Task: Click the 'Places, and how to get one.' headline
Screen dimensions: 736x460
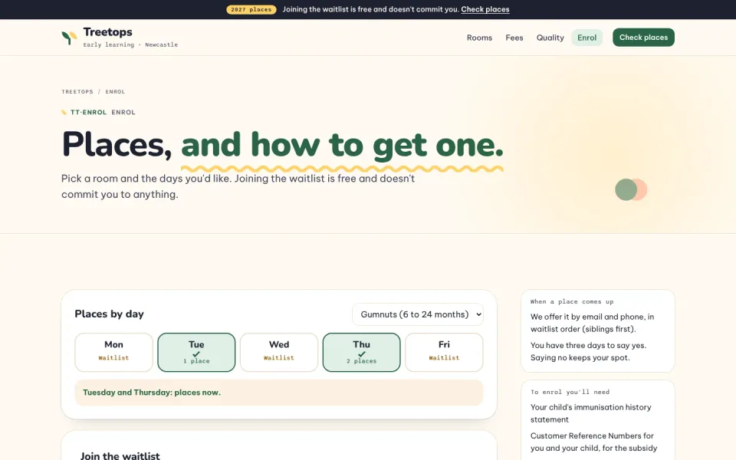Action: 282,145
